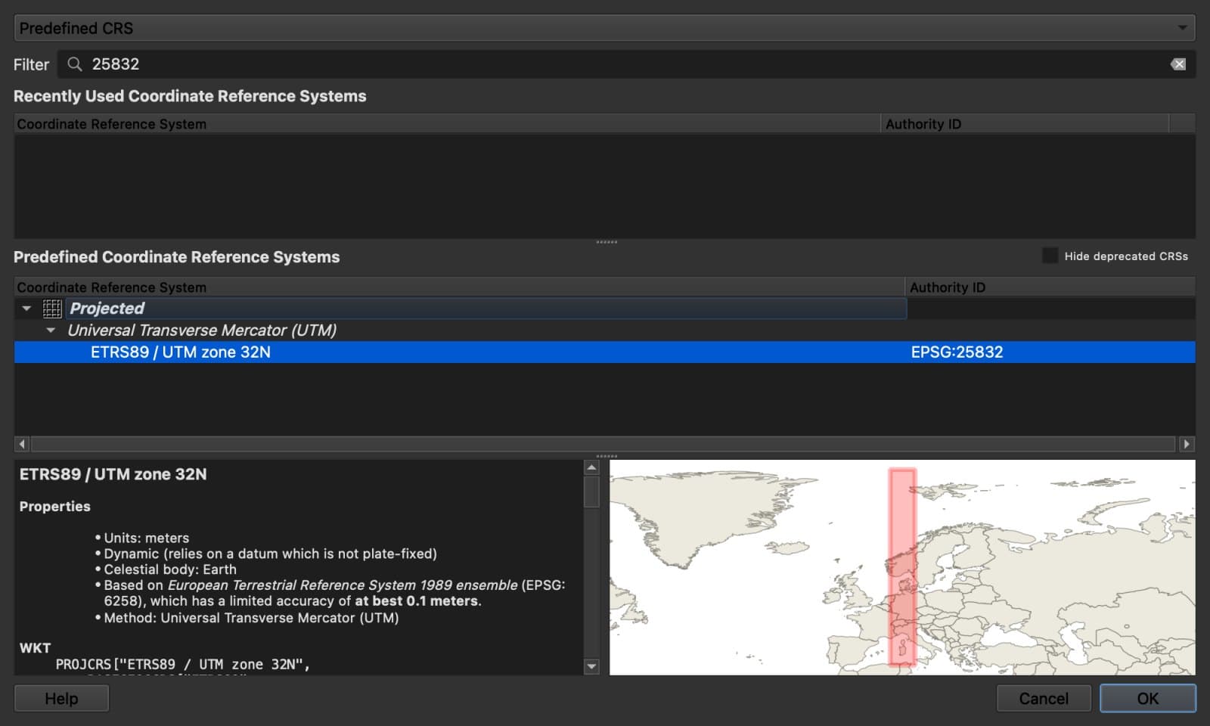Click the splitter handle above details panel
Image resolution: width=1210 pixels, height=726 pixels.
coord(607,456)
